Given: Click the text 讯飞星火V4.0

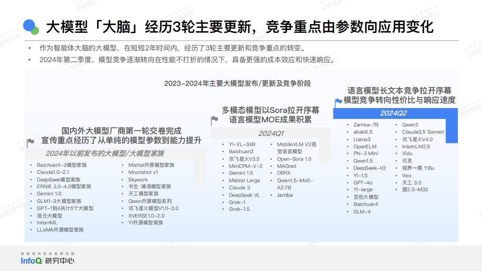Looking at the screenshot, I should (x=417, y=139).
